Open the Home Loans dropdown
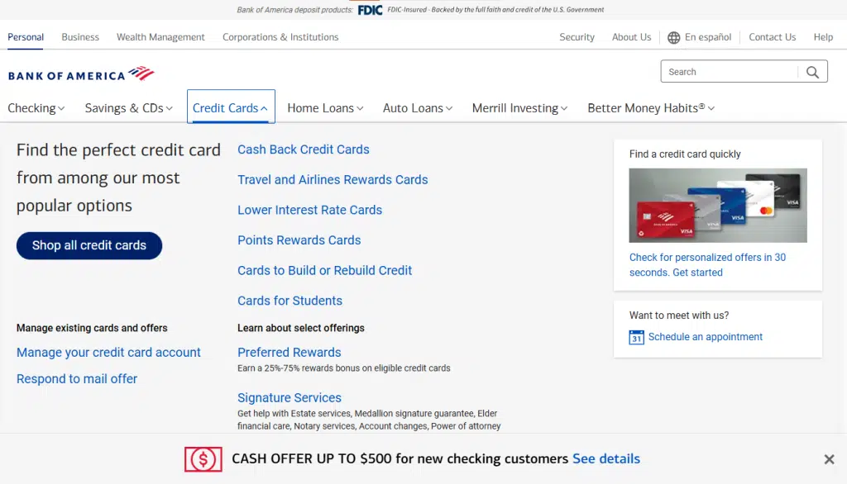The height and width of the screenshot is (484, 847). click(325, 108)
